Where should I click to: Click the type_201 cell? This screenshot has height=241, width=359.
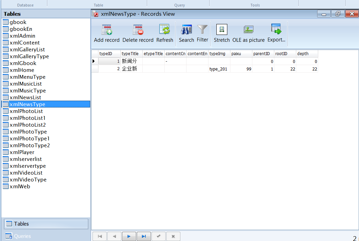click(x=219, y=69)
